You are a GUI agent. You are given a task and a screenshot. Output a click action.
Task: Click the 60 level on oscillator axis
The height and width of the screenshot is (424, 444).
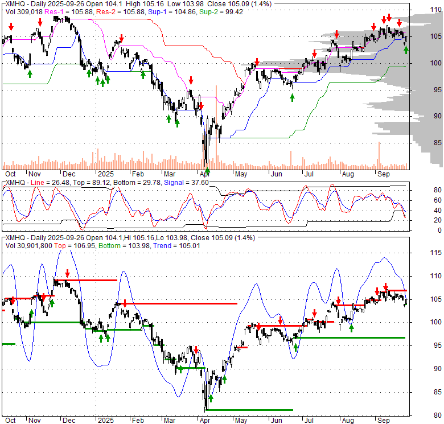(x=438, y=200)
